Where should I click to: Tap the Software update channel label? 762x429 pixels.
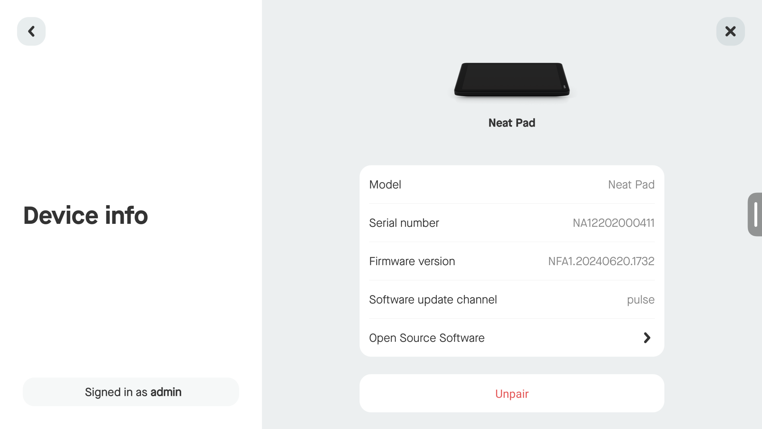[x=433, y=299]
